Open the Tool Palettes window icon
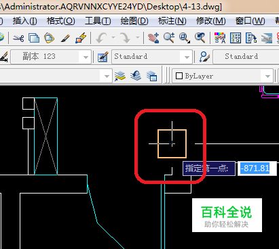This screenshot has width=279, height=249. pyautogui.click(x=251, y=38)
